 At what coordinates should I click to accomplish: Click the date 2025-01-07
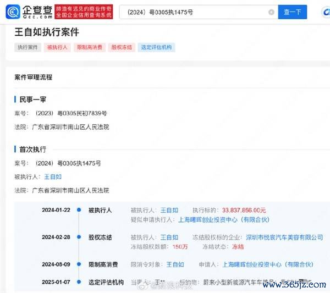tap(56, 282)
